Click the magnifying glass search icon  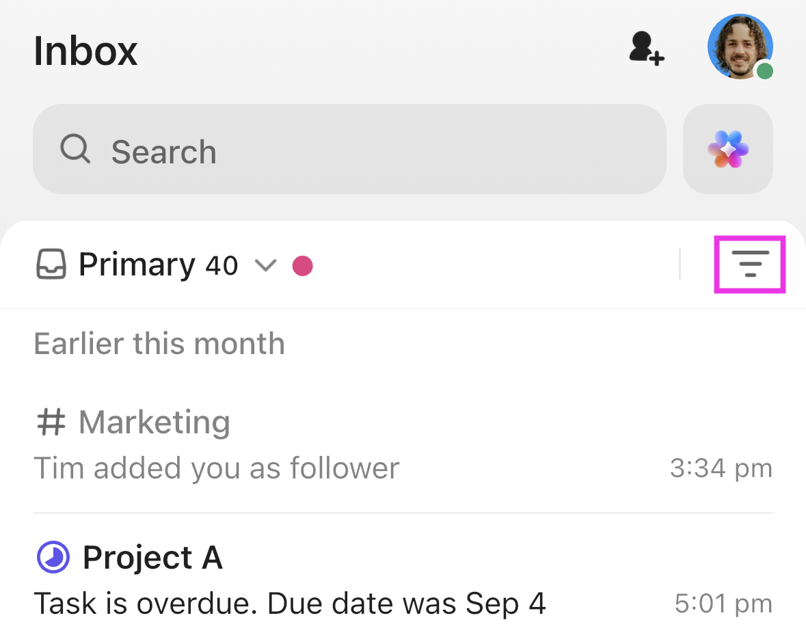point(75,148)
